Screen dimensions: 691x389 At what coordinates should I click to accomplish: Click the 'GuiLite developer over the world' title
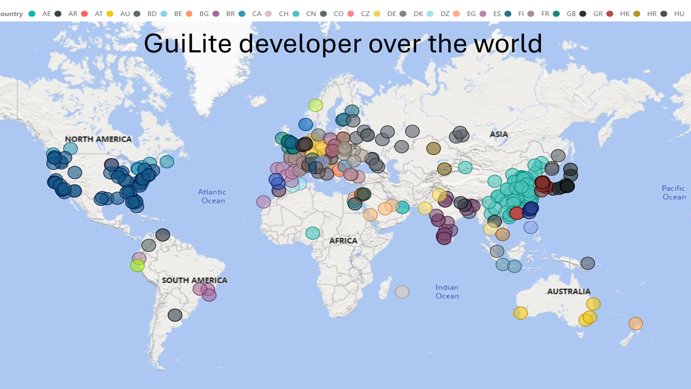(343, 43)
